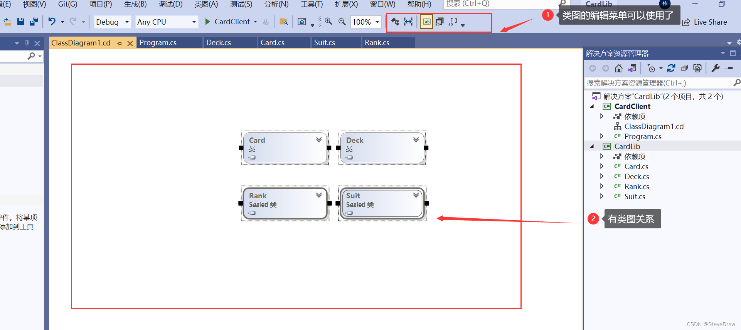Expand Card.cs node in Solution Explorer
The width and height of the screenshot is (741, 330).
[602, 166]
